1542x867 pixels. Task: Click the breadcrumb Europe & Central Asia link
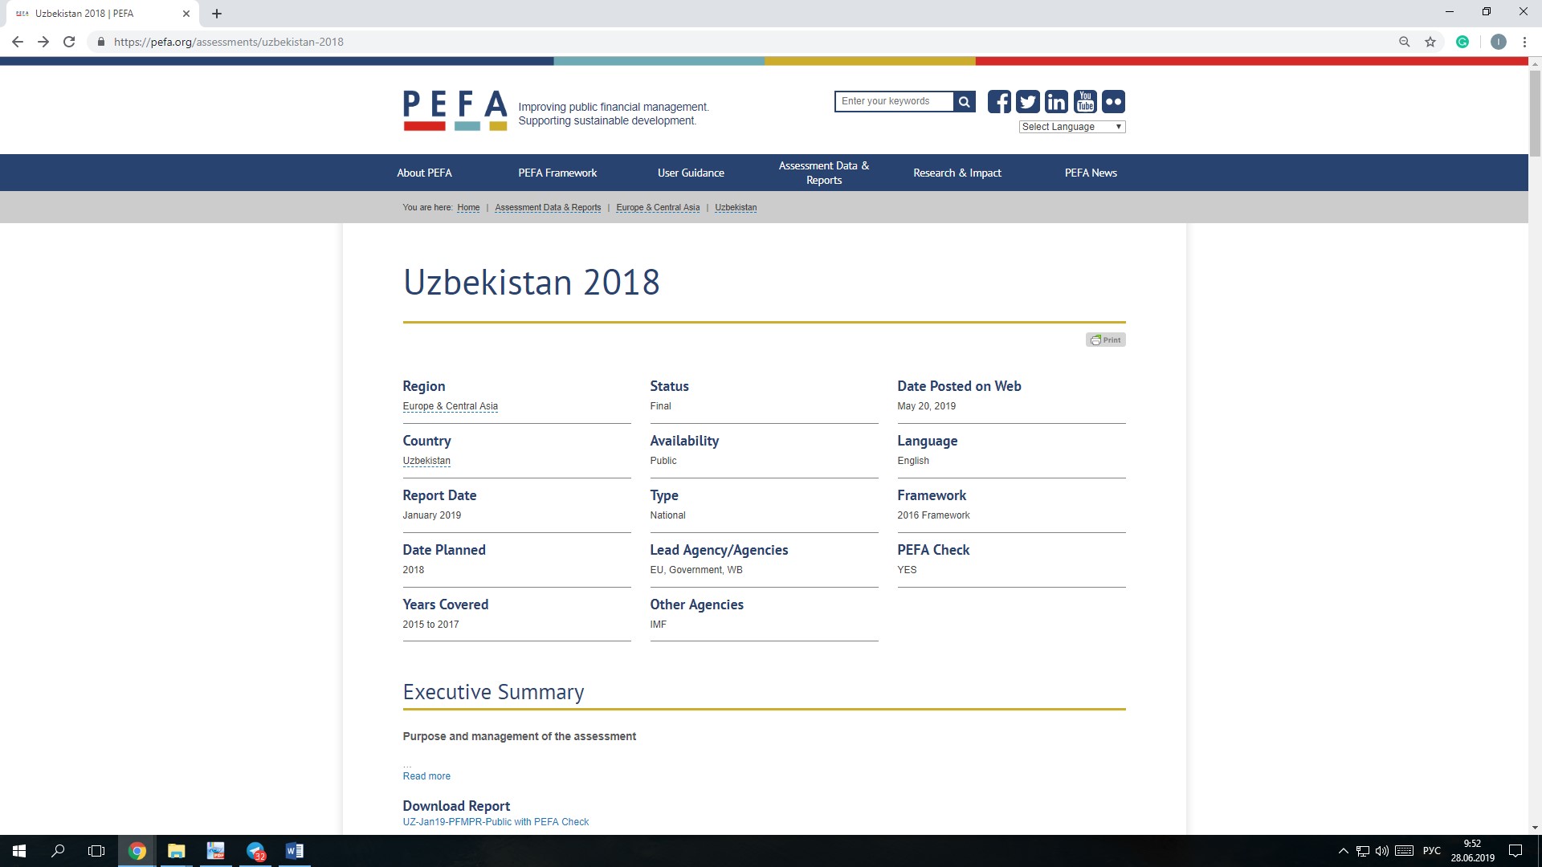(x=658, y=207)
